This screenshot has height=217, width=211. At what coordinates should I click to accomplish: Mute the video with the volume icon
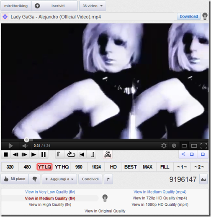(25, 146)
